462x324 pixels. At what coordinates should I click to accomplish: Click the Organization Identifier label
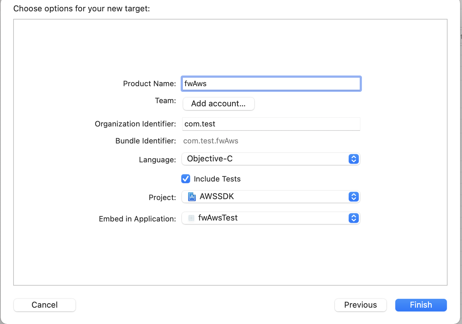[x=135, y=124]
